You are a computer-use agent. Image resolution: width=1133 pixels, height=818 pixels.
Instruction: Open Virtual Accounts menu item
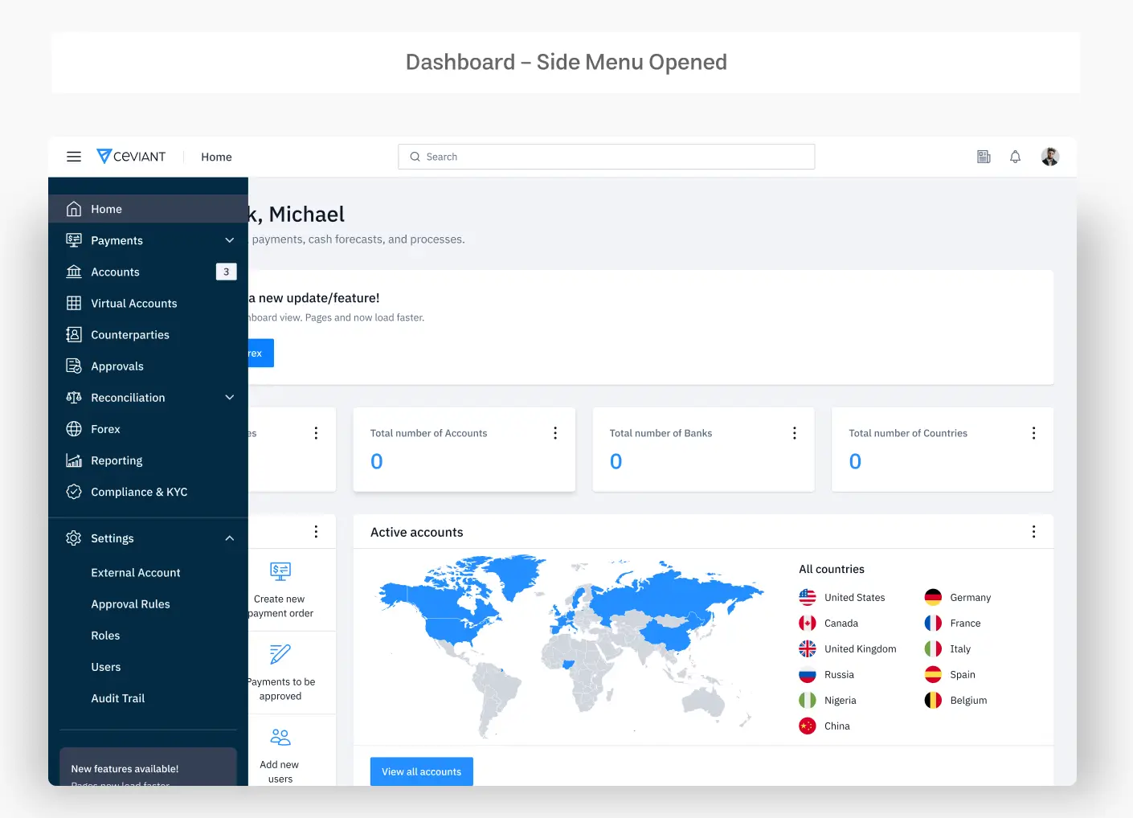click(x=148, y=303)
